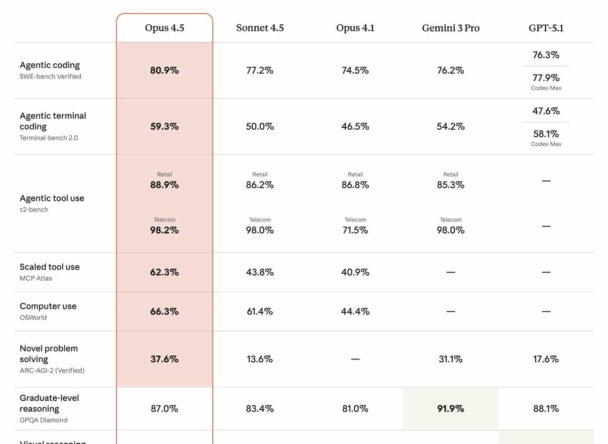608x444 pixels.
Task: Click the Computer use row label
Action: point(48,306)
